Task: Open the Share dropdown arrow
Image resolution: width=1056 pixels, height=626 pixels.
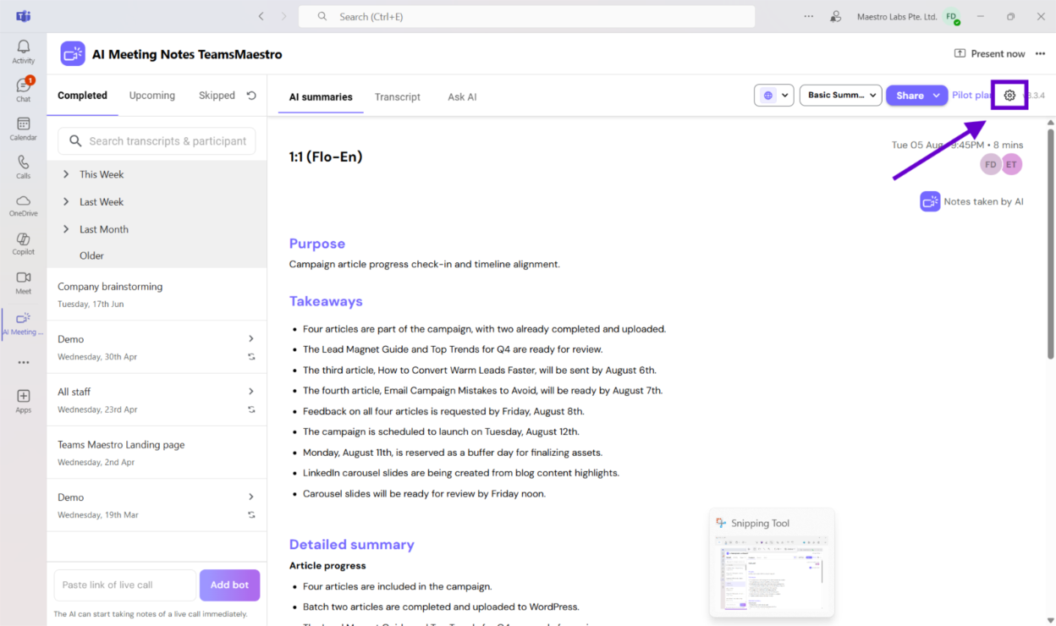Action: click(937, 96)
